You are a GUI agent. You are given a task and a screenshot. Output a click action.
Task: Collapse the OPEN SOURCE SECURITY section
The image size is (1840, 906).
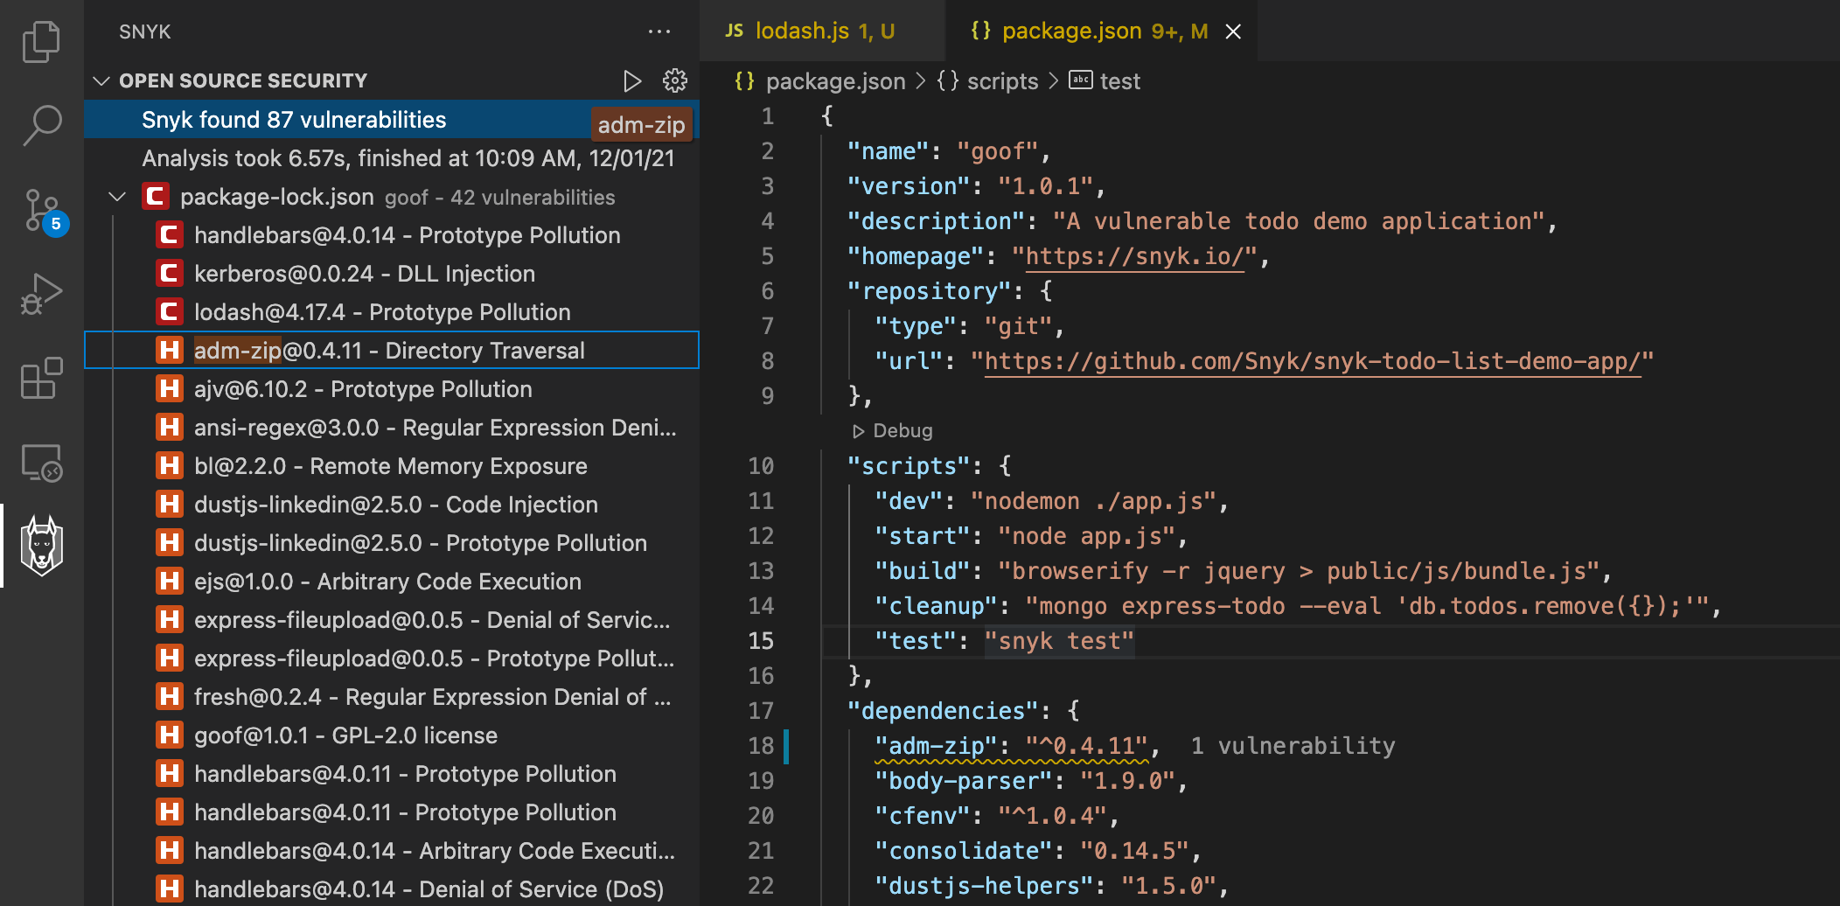(101, 81)
